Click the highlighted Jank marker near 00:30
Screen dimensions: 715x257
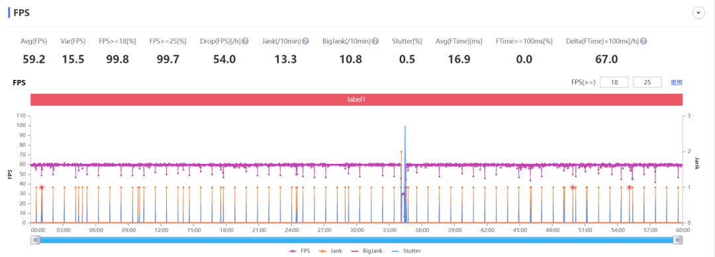(x=42, y=188)
